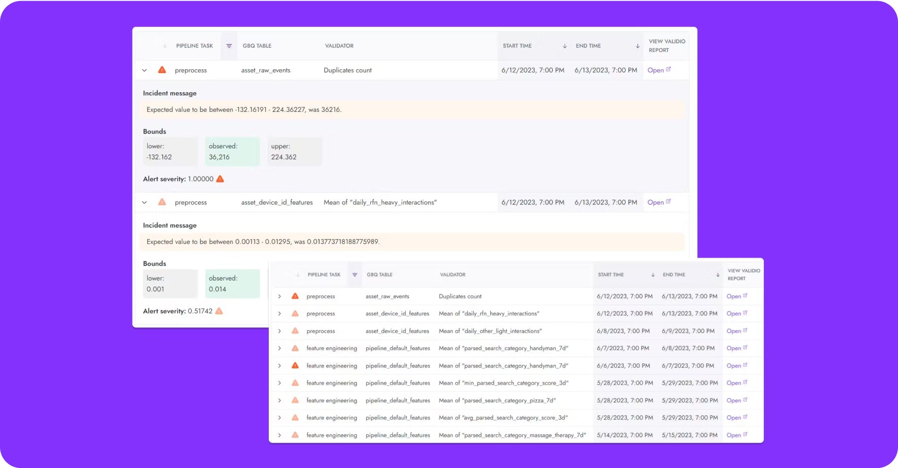898x468 pixels.
Task: Click the warning icon for avg_parsed_search_category_score_3d row
Action: pos(295,417)
